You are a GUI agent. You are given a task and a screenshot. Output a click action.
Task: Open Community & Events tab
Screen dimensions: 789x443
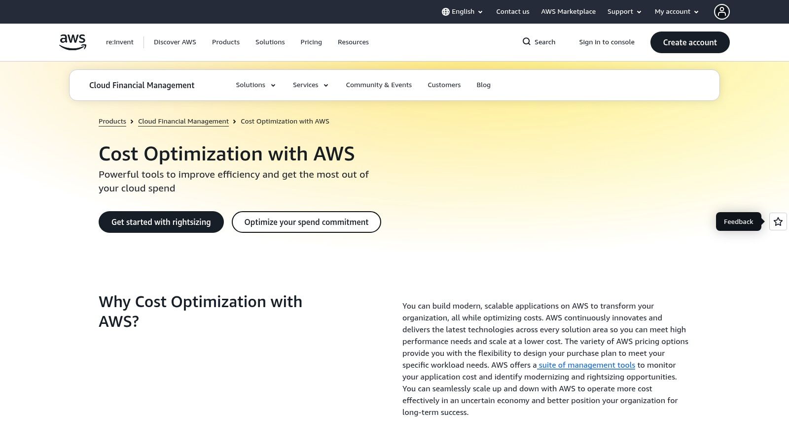click(x=379, y=85)
